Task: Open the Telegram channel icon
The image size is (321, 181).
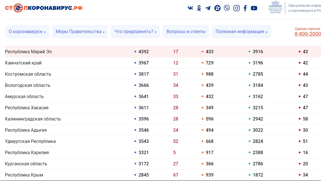Action: [208, 8]
